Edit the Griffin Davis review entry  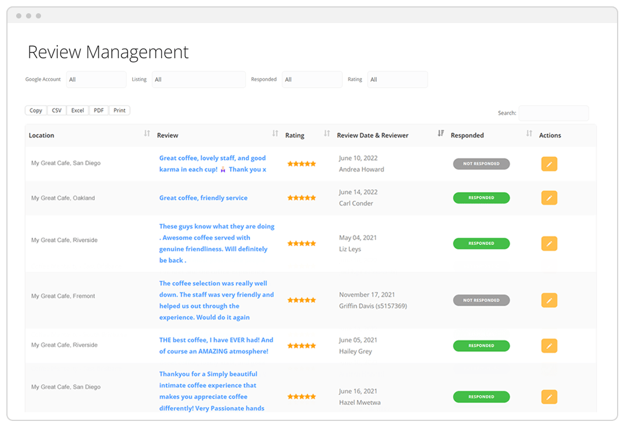click(x=549, y=300)
